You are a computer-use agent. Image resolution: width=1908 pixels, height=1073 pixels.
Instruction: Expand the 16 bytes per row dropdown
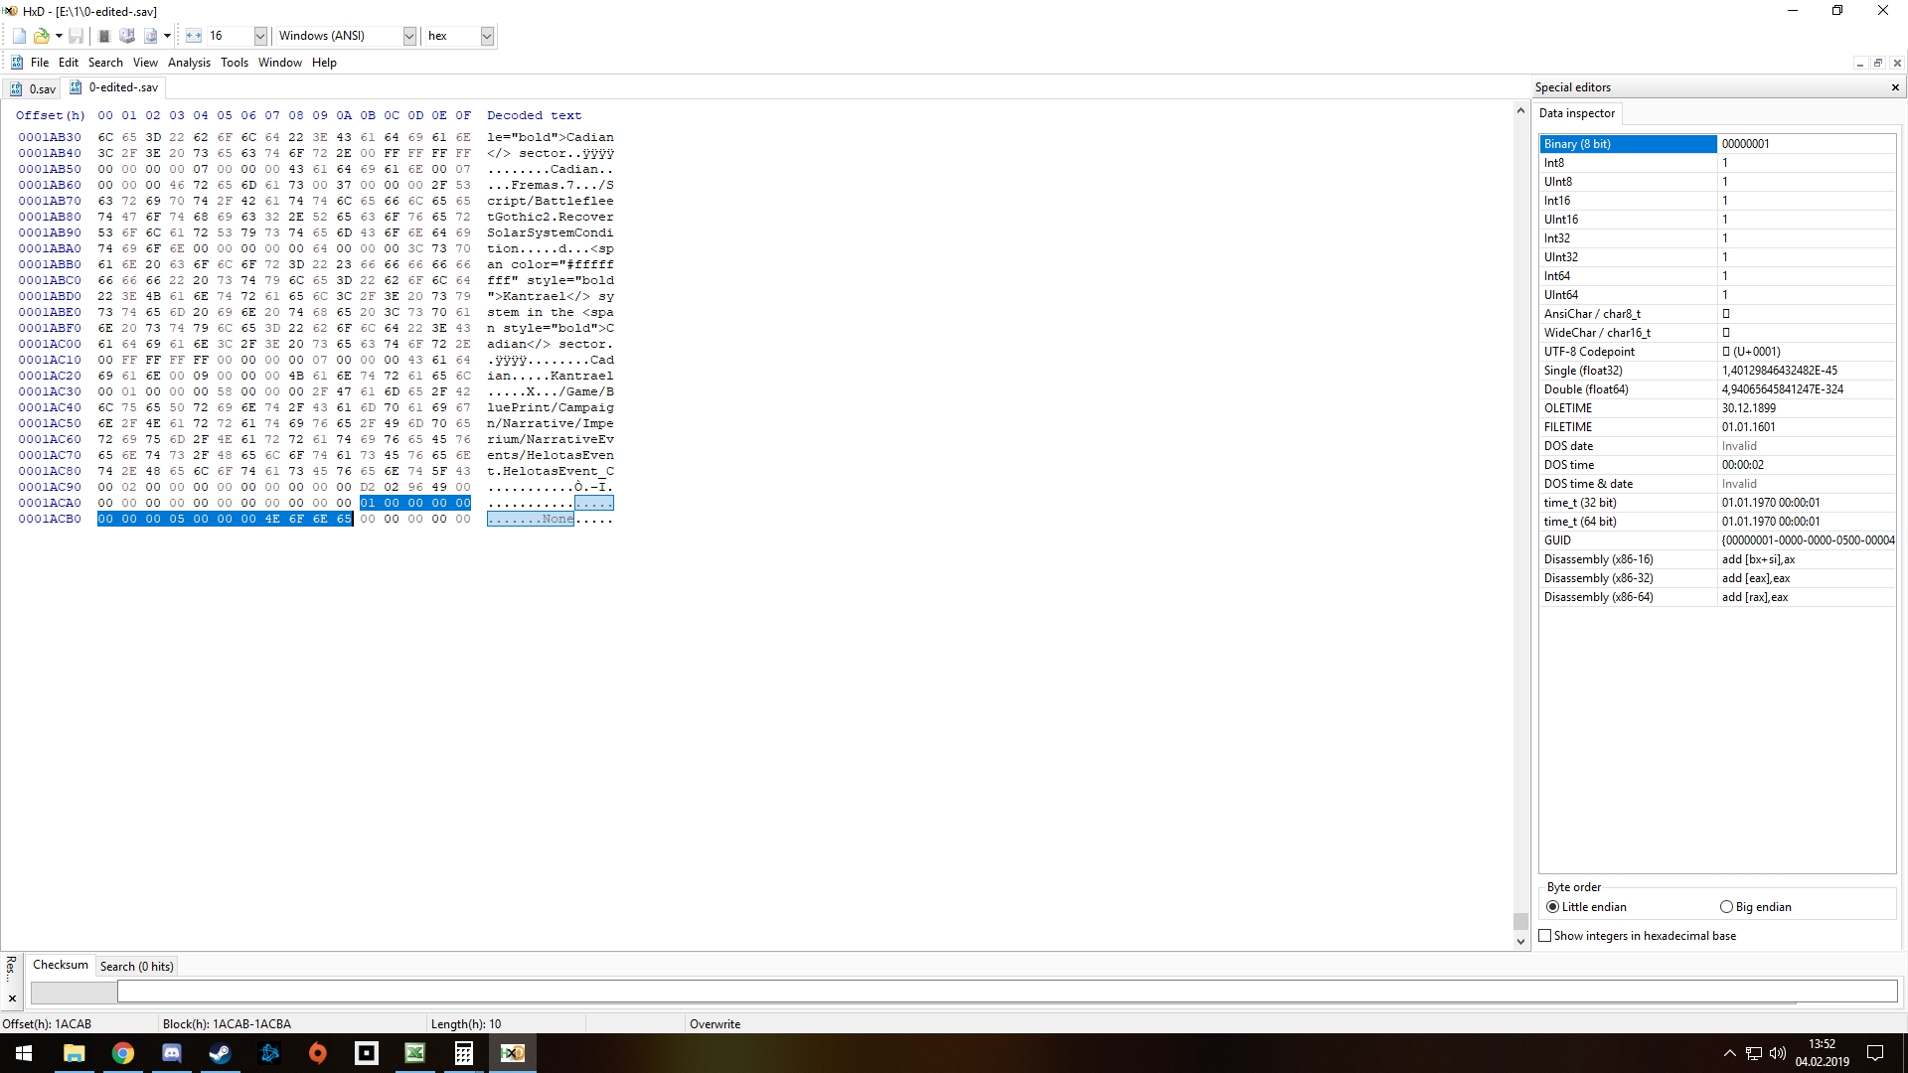(260, 36)
